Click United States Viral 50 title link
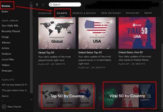 tap(131, 52)
